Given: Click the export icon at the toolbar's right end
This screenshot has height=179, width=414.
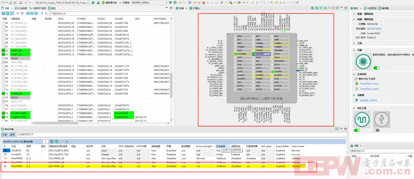Looking at the screenshot, I should (x=297, y=2).
